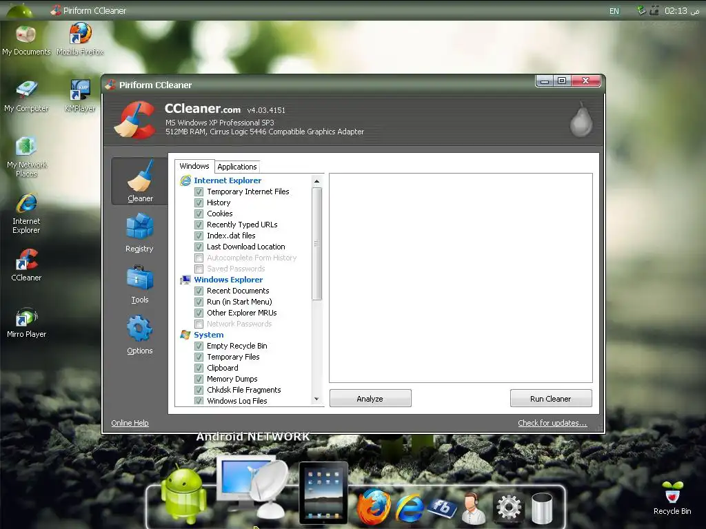
Task: Click the support agent headset dock icon
Action: [x=473, y=508]
